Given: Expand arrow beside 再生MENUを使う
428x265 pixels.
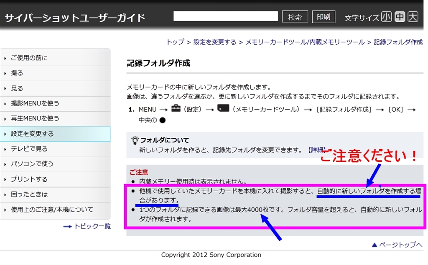Looking at the screenshot, I should (x=5, y=119).
